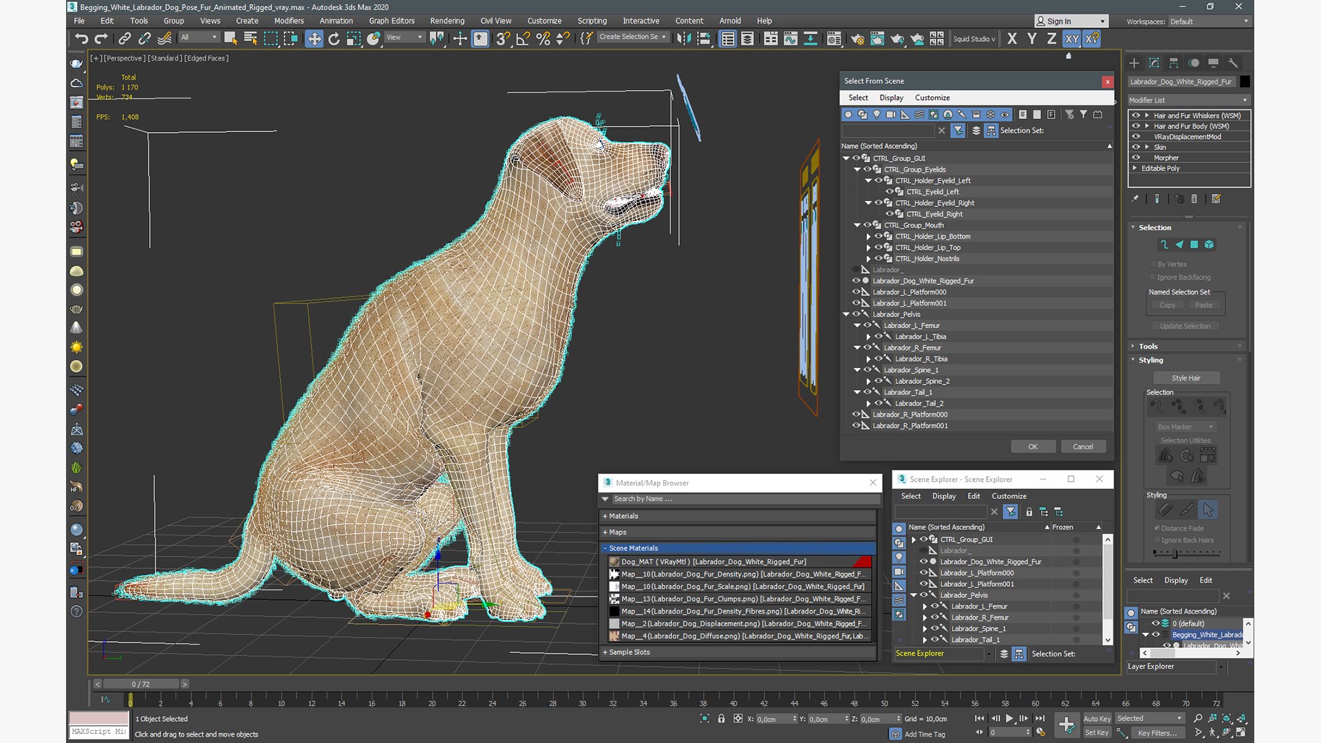Image resolution: width=1321 pixels, height=743 pixels.
Task: Toggle eye for Labrador_R_Platform001 in Select From Scene
Action: click(856, 425)
